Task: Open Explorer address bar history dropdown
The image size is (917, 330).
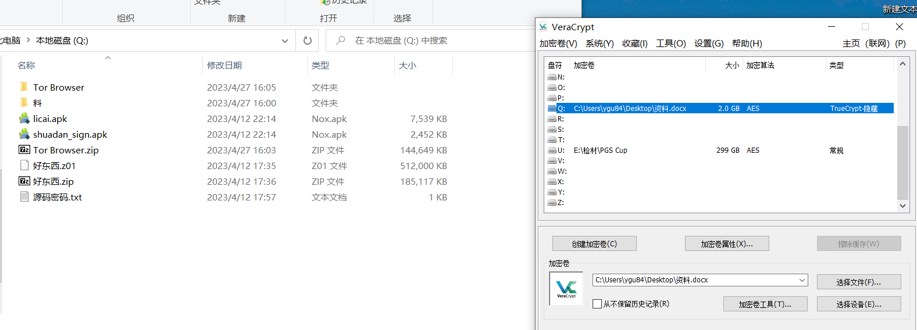Action: (x=284, y=41)
